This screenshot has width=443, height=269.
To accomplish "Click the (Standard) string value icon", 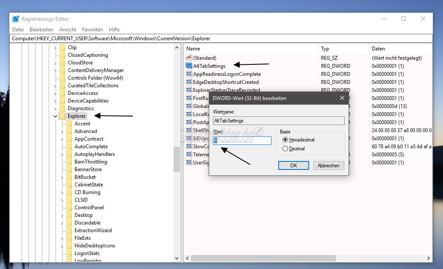I will coord(189,58).
